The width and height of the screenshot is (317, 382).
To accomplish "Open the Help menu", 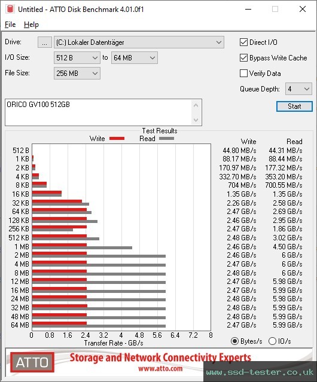I will (31, 25).
